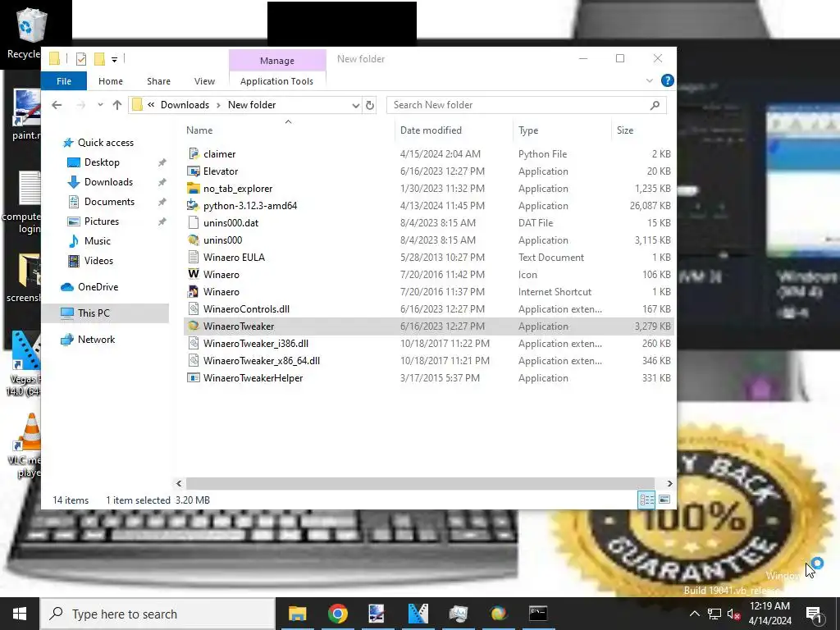Viewport: 840px width, 630px height.
Task: Open Quick access in navigation pane
Action: (x=106, y=143)
